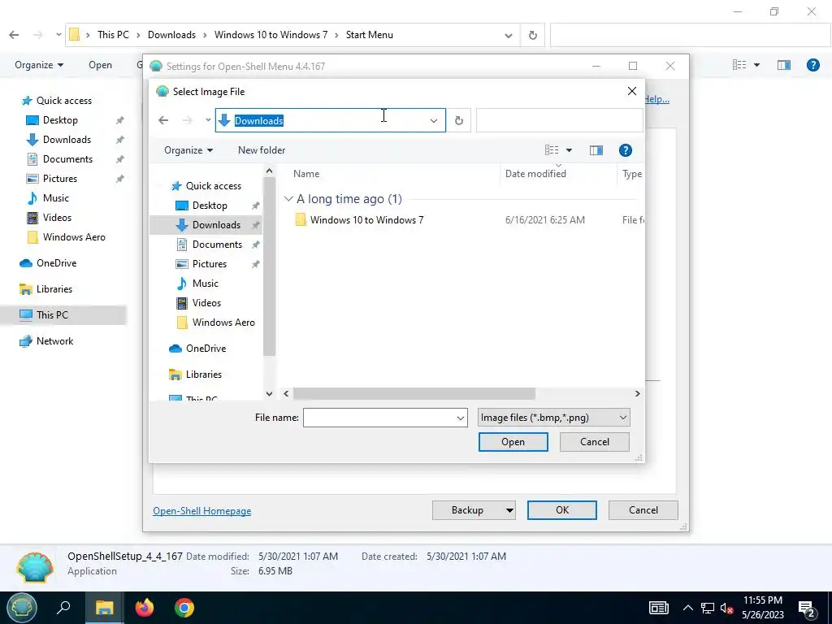This screenshot has width=832, height=624.
Task: Click Open button in file dialog
Action: 513,442
